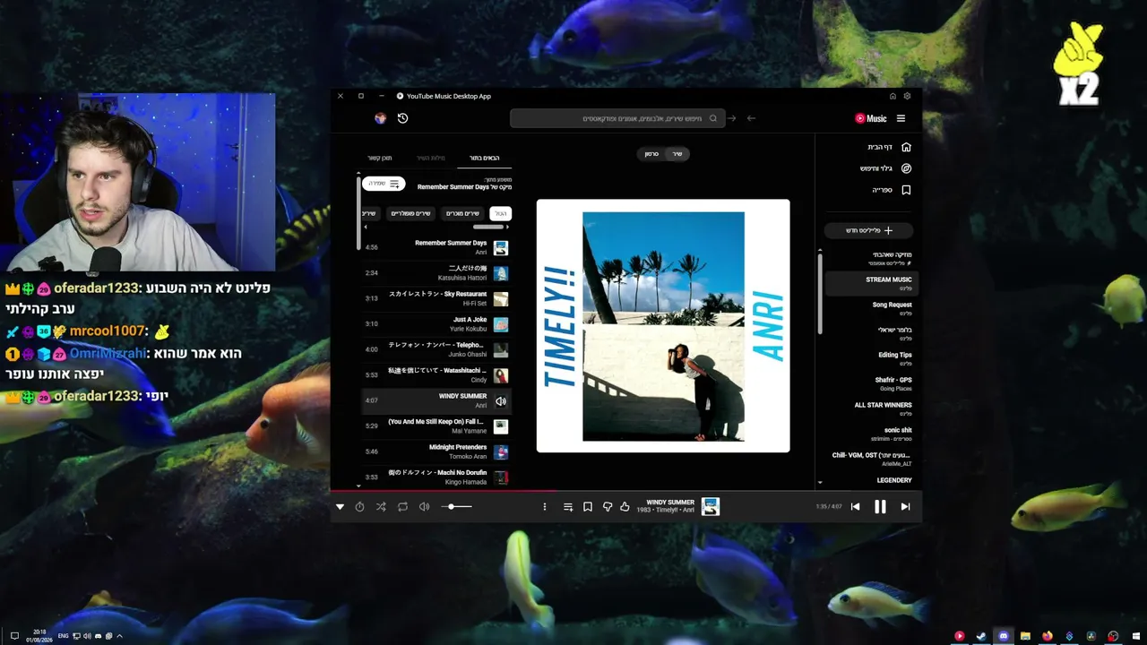The image size is (1147, 645).
Task: Open the sleep timer icon
Action: pos(359,507)
